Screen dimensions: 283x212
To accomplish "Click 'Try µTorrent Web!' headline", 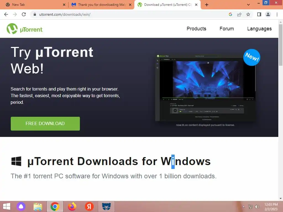I will point(52,60).
